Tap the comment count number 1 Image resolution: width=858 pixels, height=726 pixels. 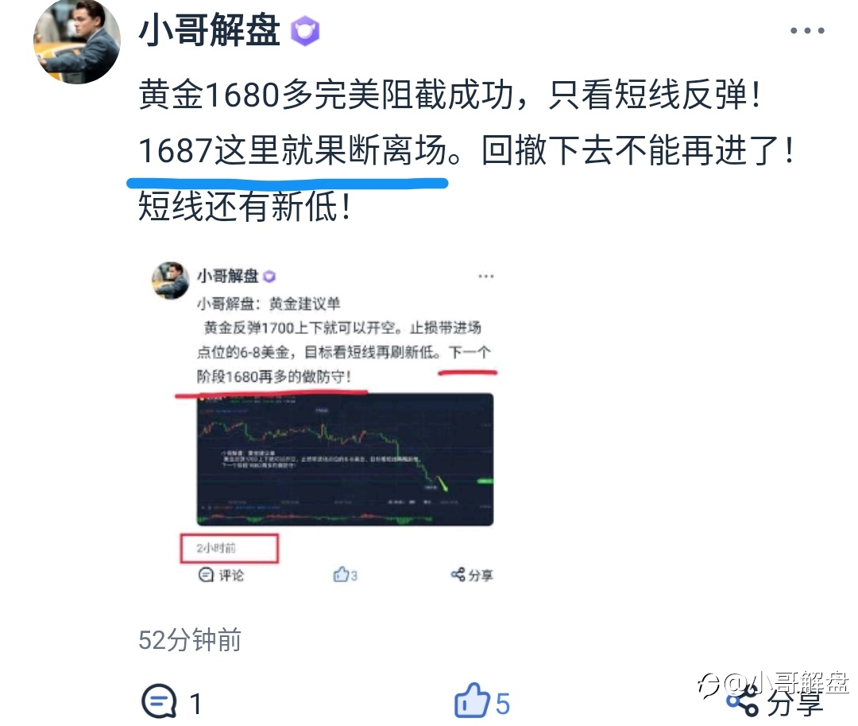196,704
